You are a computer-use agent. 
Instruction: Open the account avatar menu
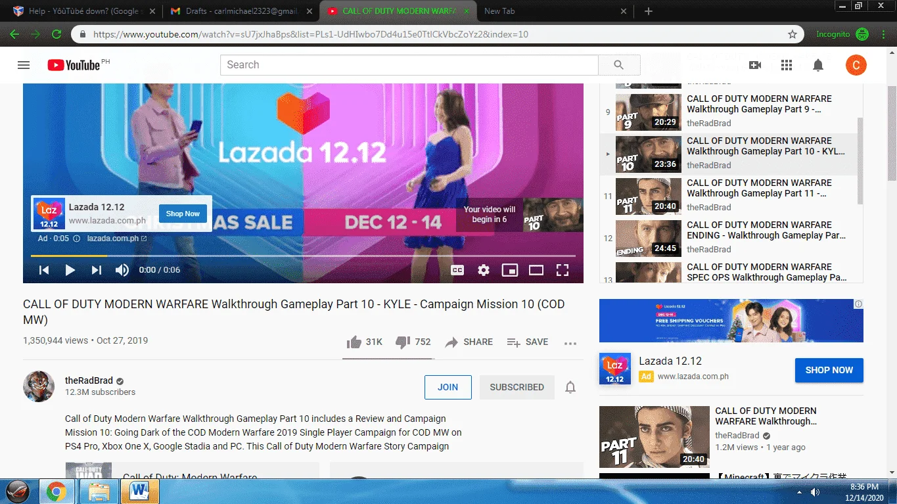click(x=856, y=65)
